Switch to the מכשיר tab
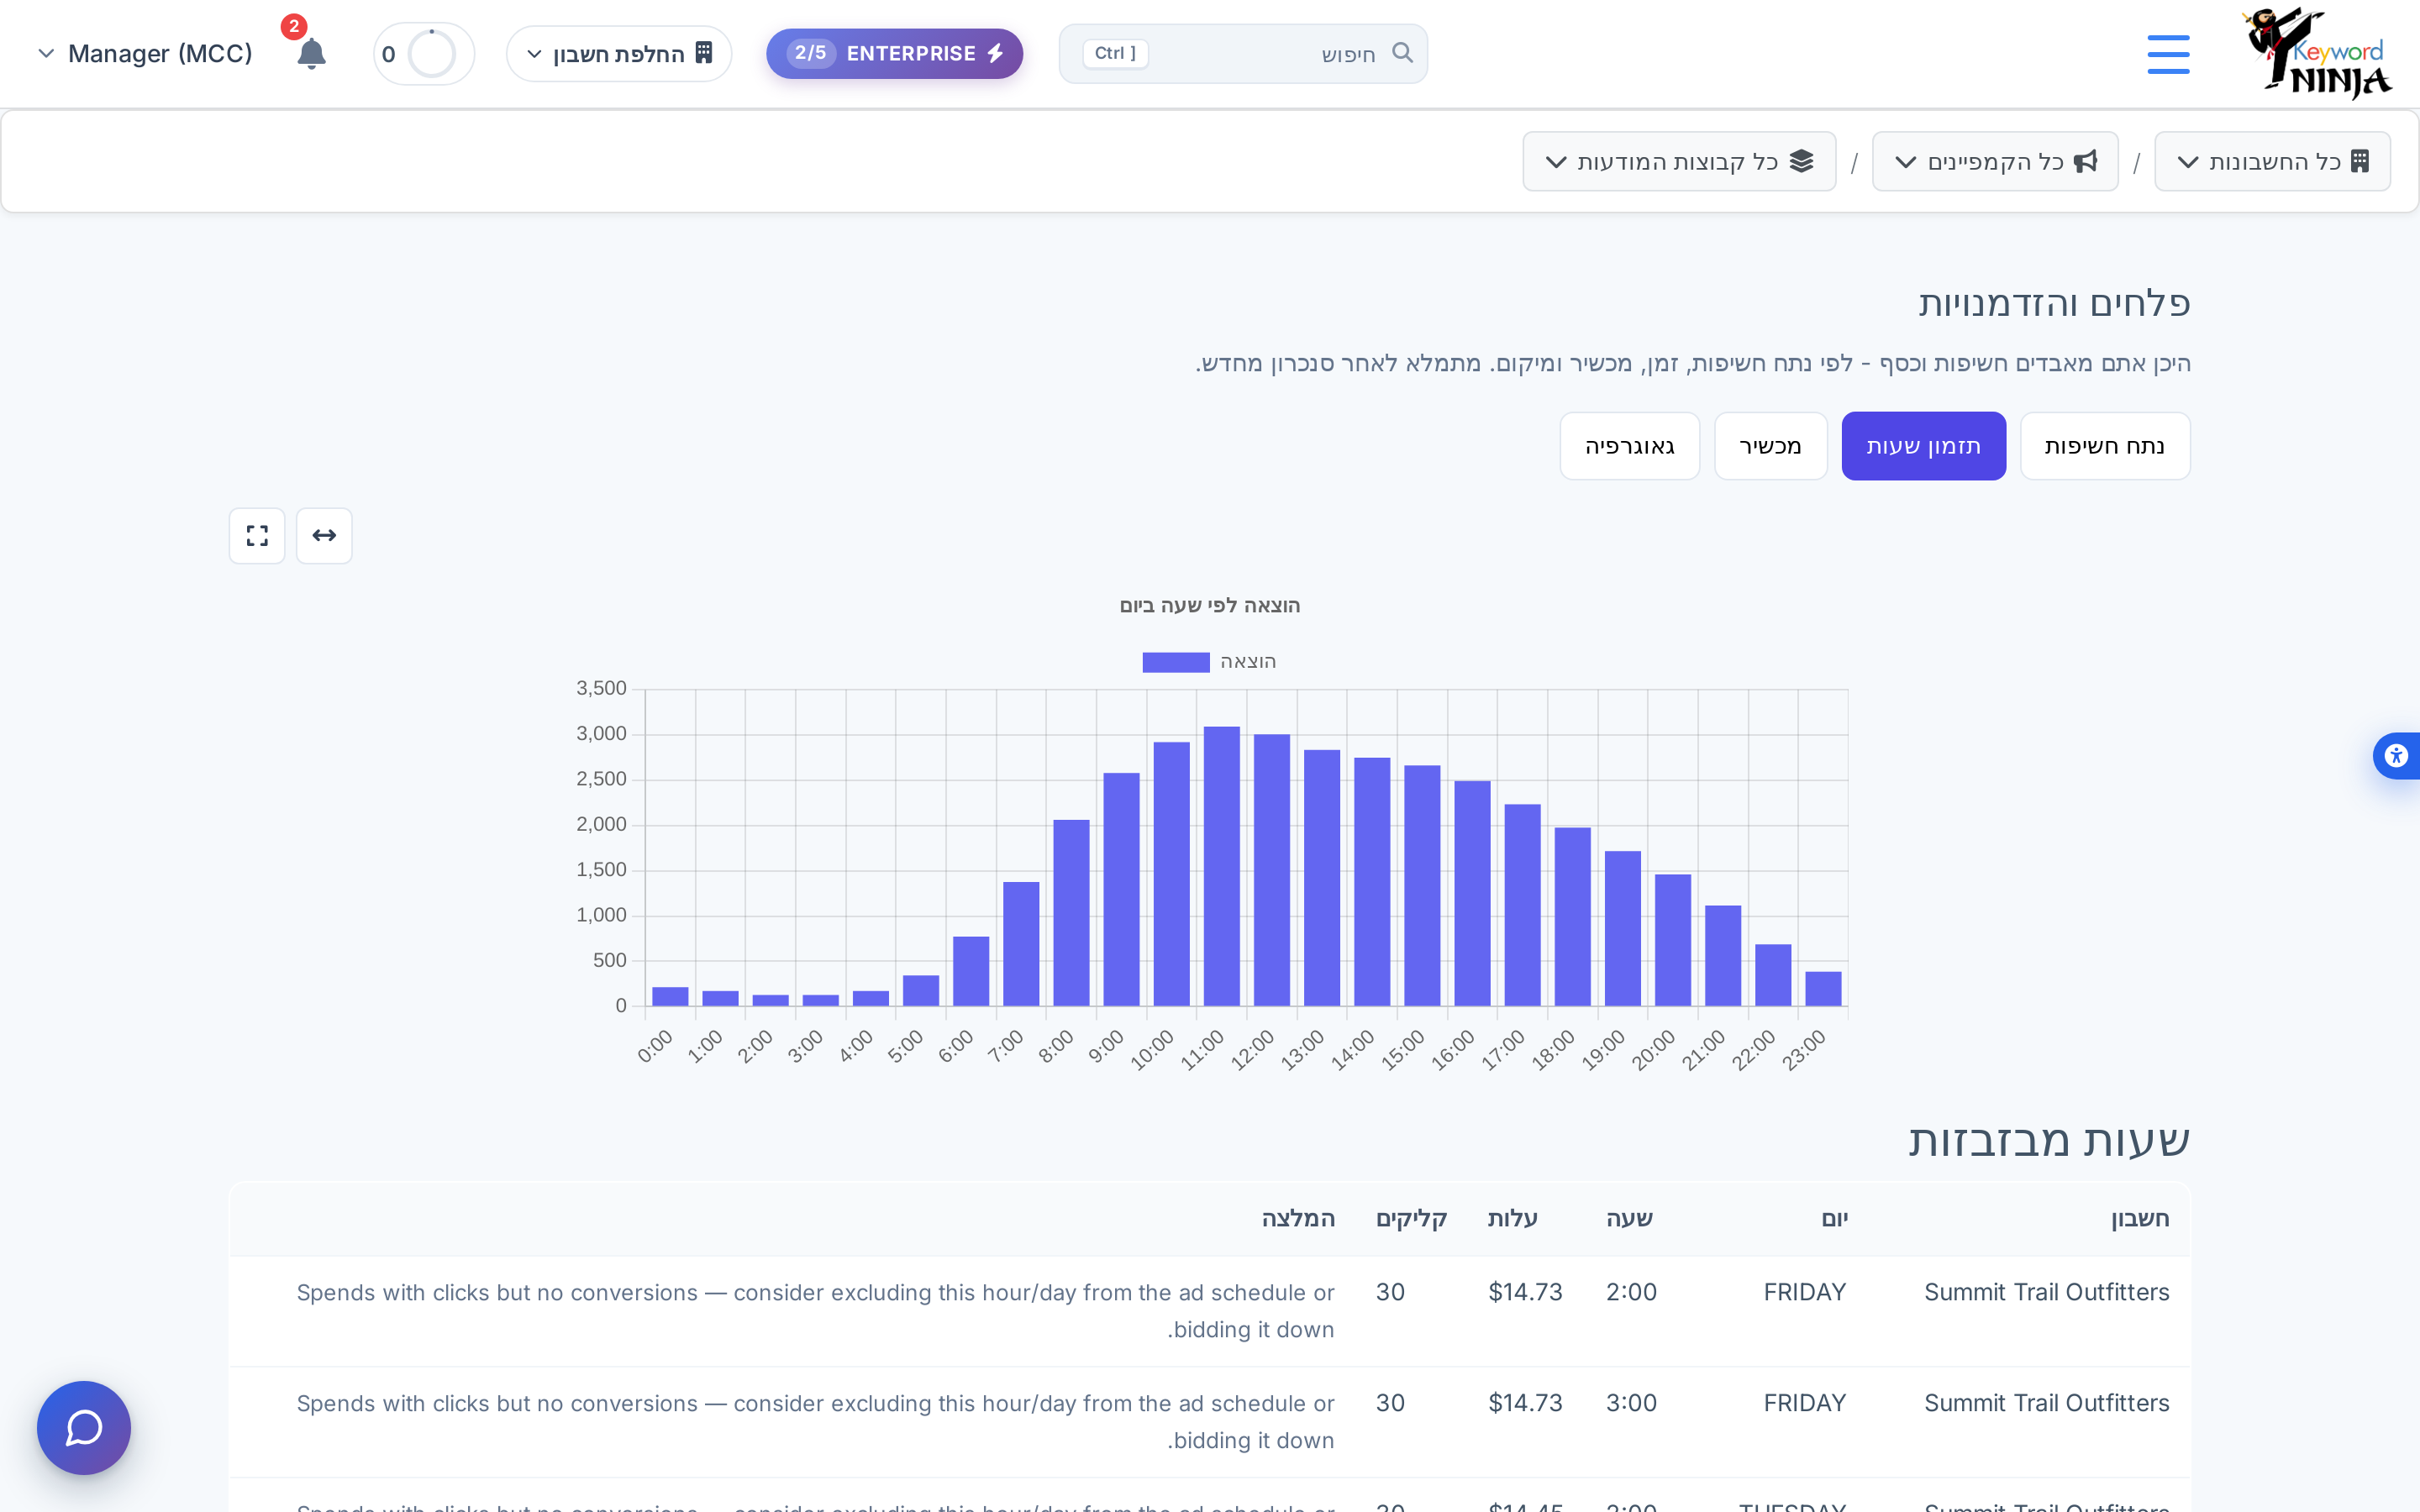Screen dimensions: 2420x1512 click(1771, 446)
